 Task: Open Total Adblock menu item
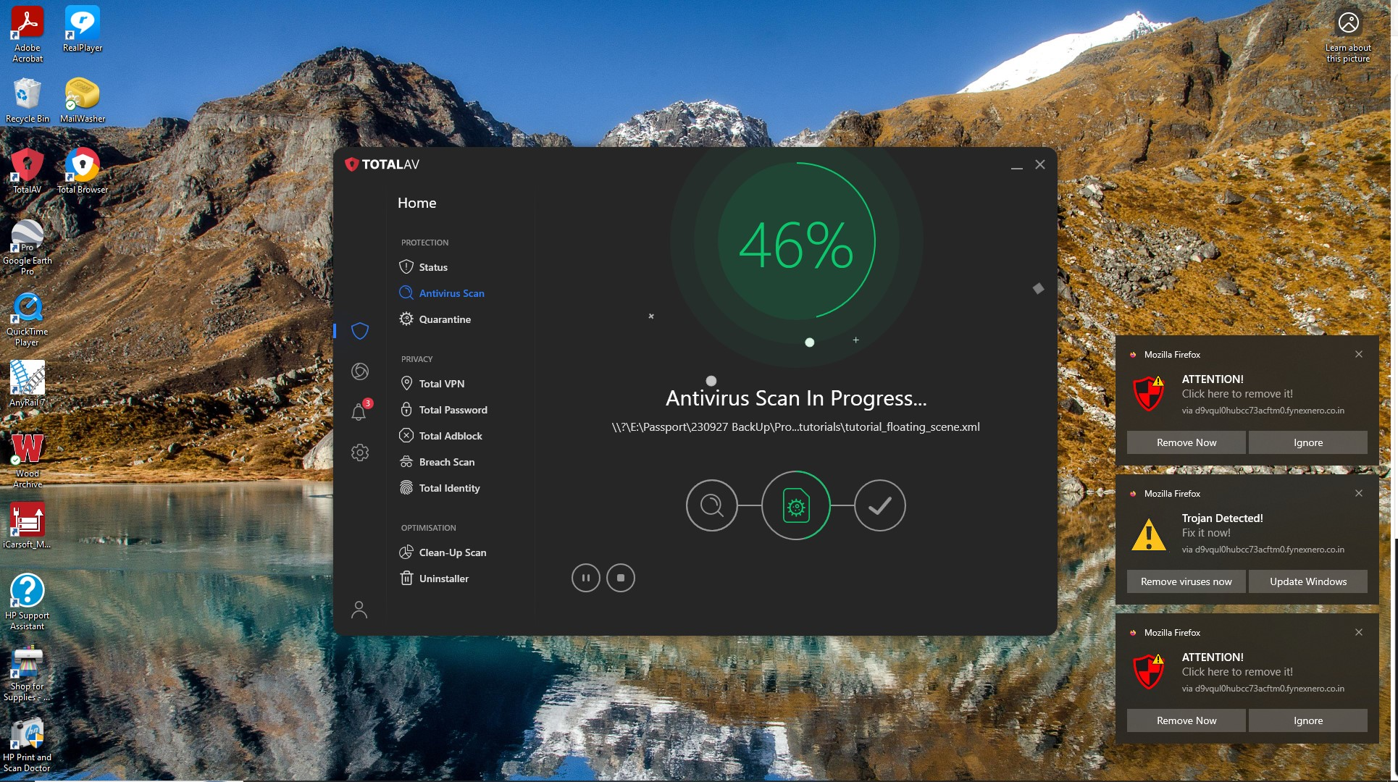click(441, 436)
